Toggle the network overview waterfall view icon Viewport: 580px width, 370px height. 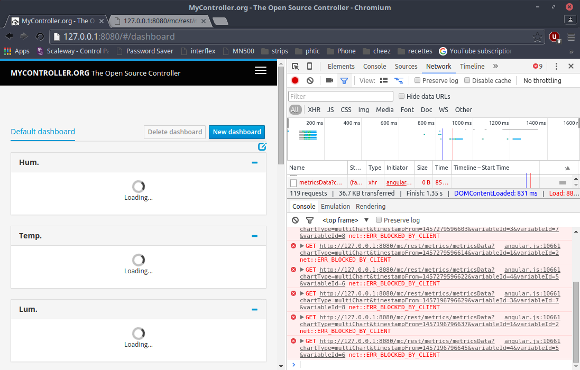[x=398, y=80]
